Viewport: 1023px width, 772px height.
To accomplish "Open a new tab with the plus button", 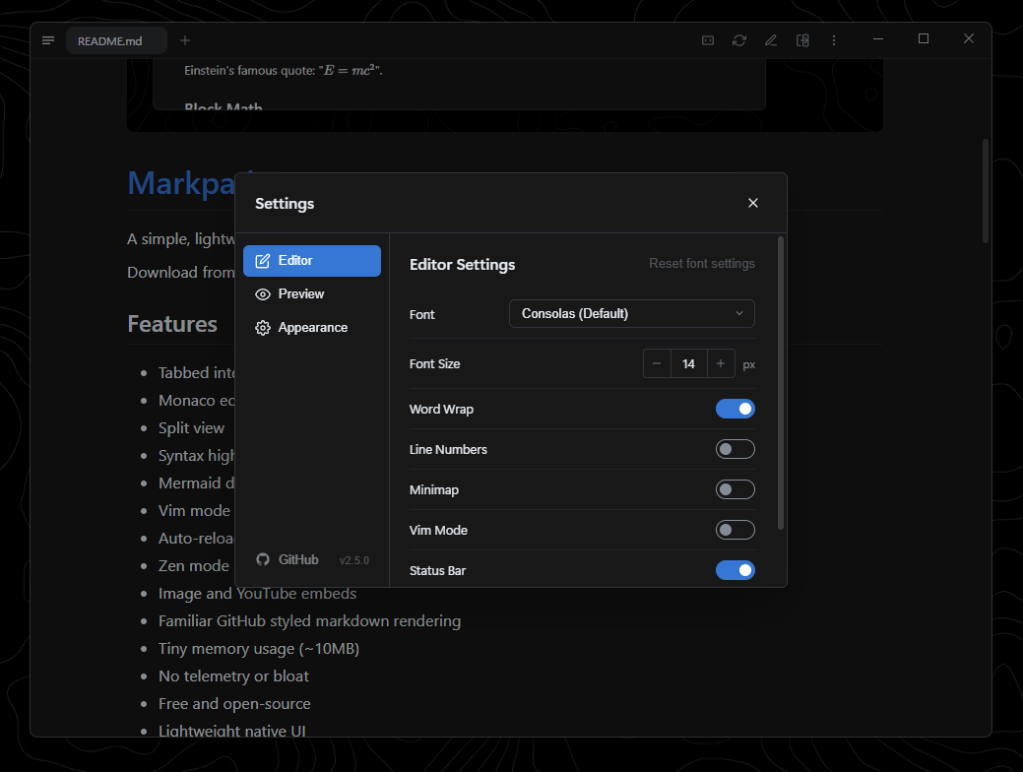I will pos(184,40).
